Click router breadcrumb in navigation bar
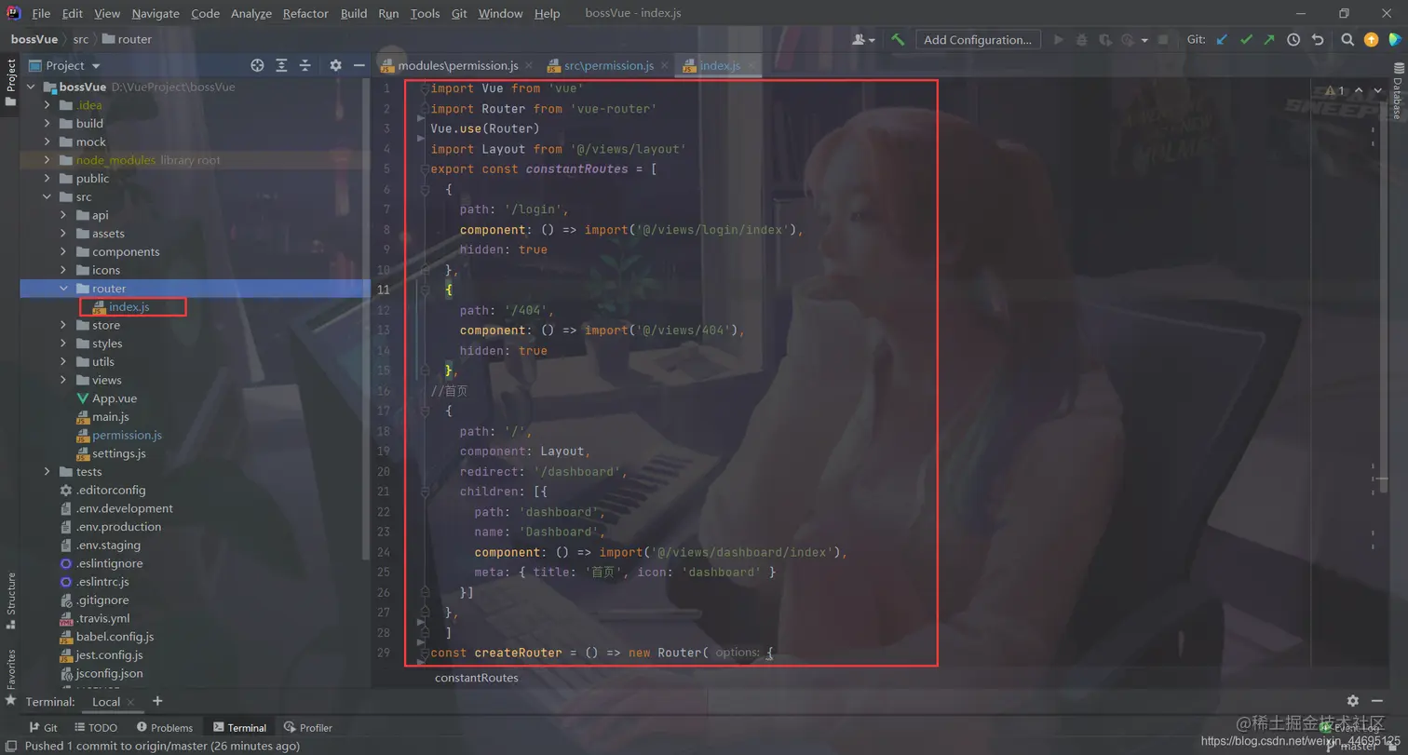This screenshot has height=755, width=1408. pyautogui.click(x=126, y=39)
